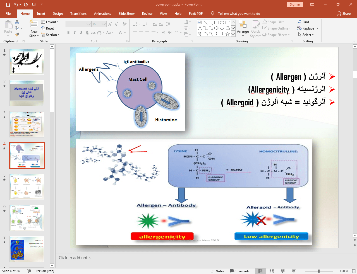Click the Share button

pos(344,13)
